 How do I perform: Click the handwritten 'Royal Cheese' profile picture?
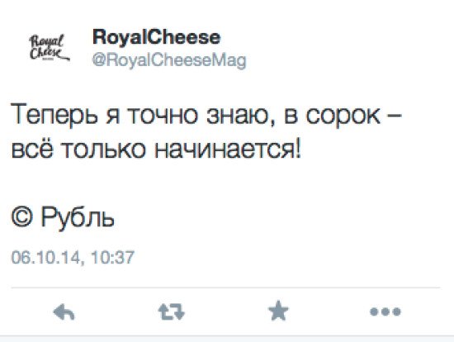tap(50, 47)
